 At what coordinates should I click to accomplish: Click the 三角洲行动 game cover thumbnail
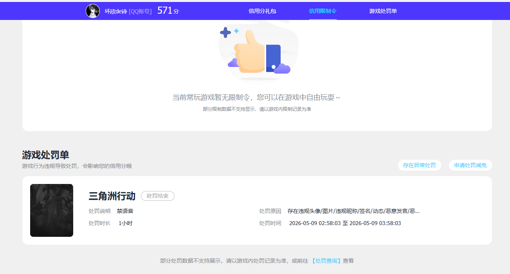point(52,210)
